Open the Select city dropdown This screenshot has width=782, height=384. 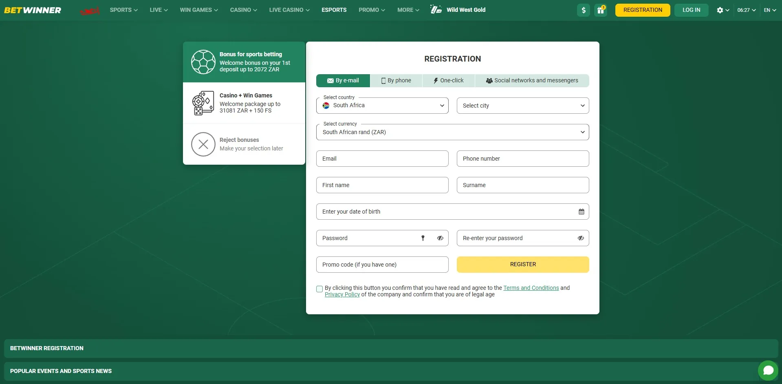click(522, 105)
